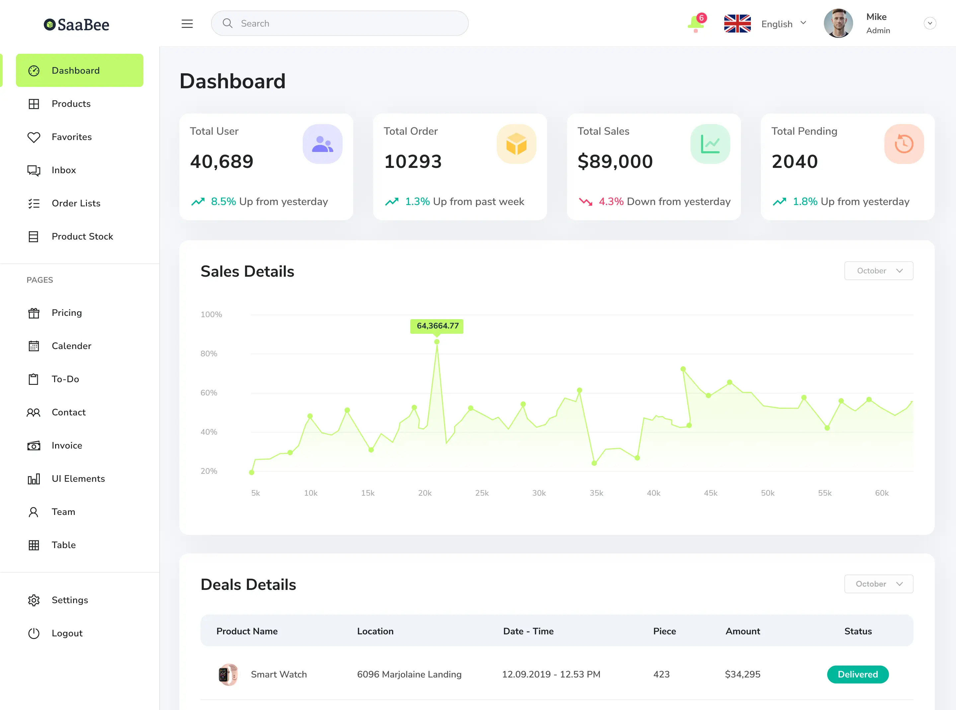The height and width of the screenshot is (710, 956).
Task: Click the Total User people icon
Action: (322, 144)
